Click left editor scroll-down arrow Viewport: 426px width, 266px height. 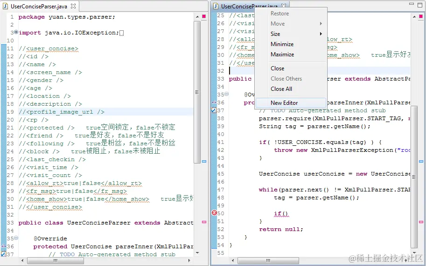(197, 253)
